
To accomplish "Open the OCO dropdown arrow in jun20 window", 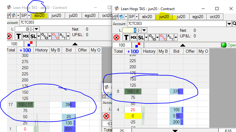I will [x=157, y=38].
